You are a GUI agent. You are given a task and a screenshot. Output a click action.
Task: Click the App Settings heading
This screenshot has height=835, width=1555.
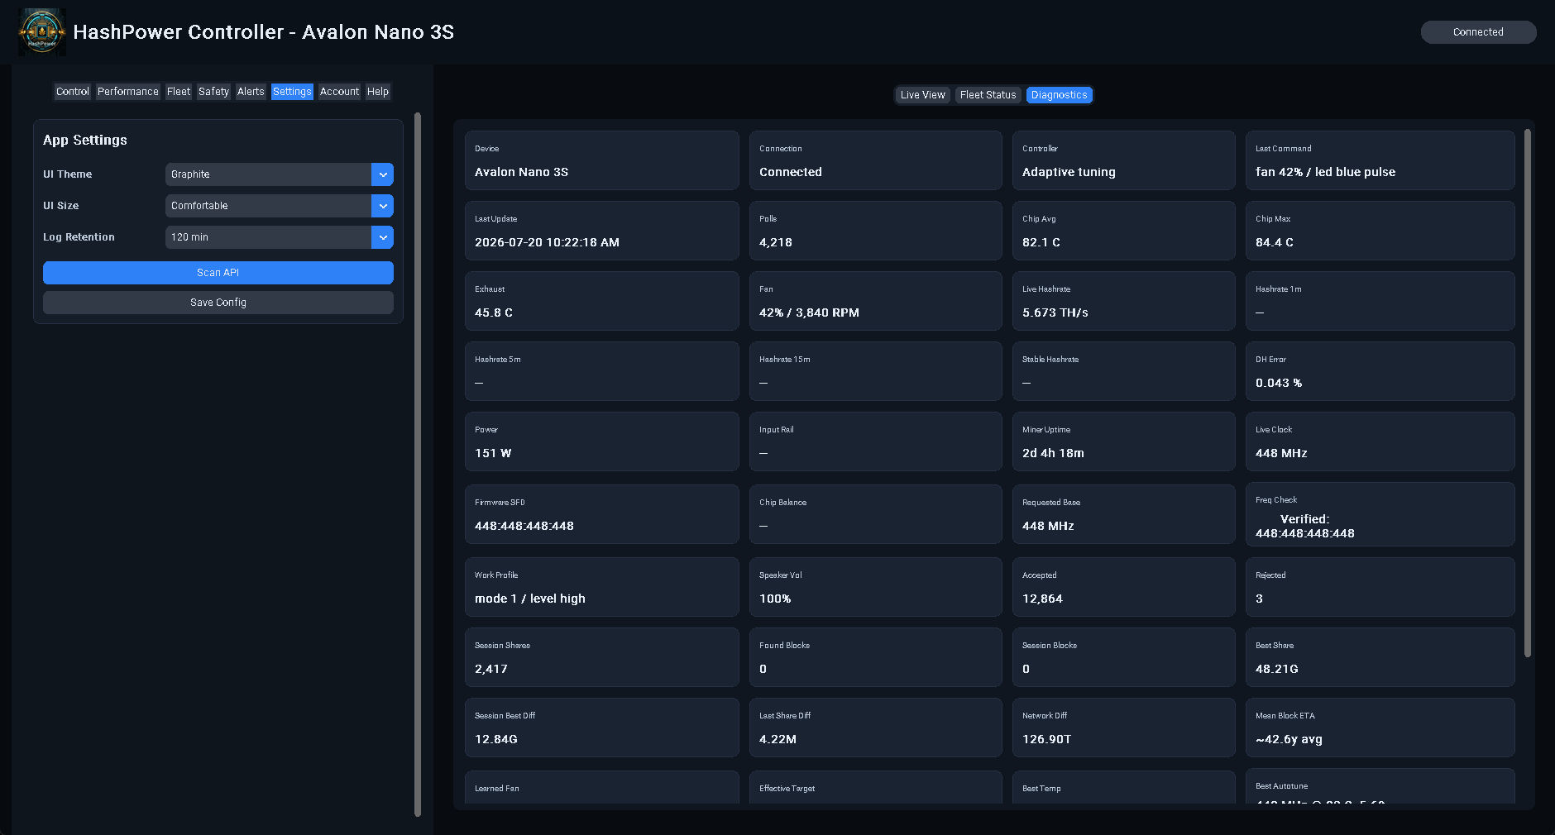pyautogui.click(x=85, y=141)
